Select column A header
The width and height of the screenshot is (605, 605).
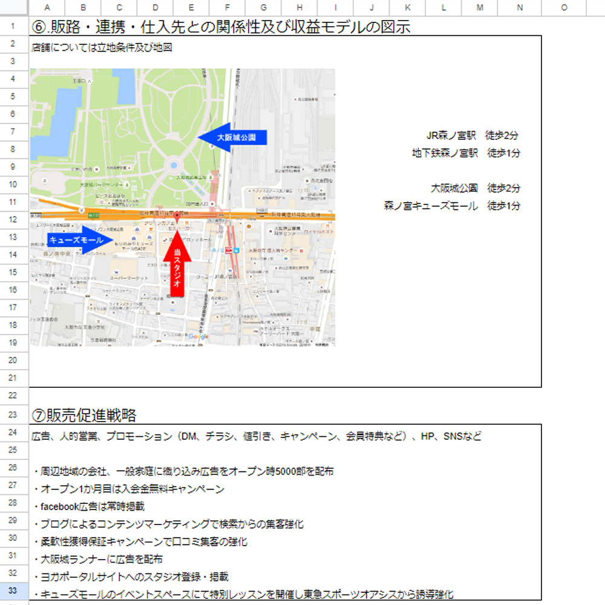click(47, 7)
